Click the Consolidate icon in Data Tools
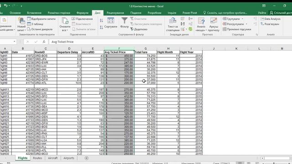This screenshot has height=164, width=292. (x=191, y=19)
